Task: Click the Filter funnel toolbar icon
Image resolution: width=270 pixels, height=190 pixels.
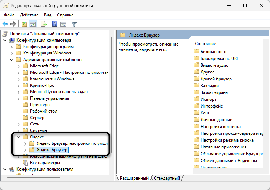Action: (74, 24)
